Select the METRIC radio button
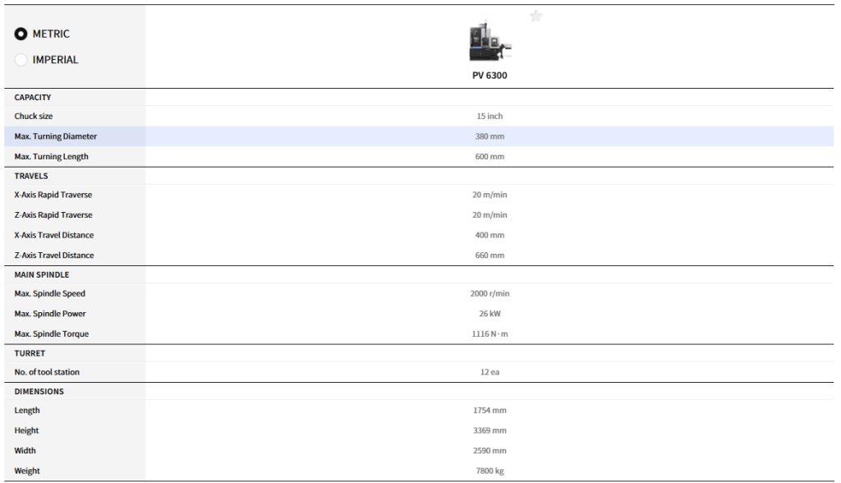This screenshot has width=841, height=483. pos(21,34)
